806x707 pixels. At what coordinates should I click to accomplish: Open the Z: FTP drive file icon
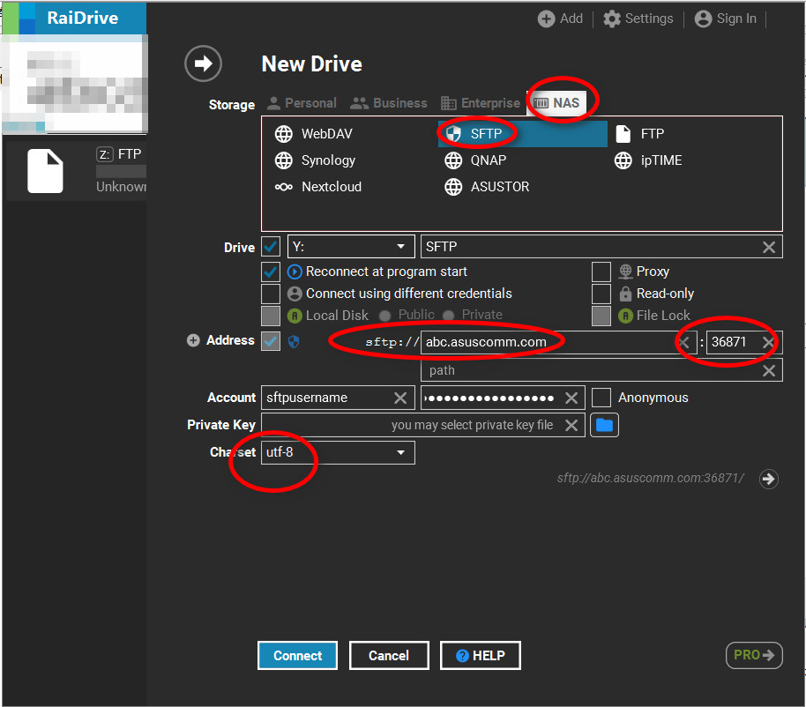coord(45,171)
